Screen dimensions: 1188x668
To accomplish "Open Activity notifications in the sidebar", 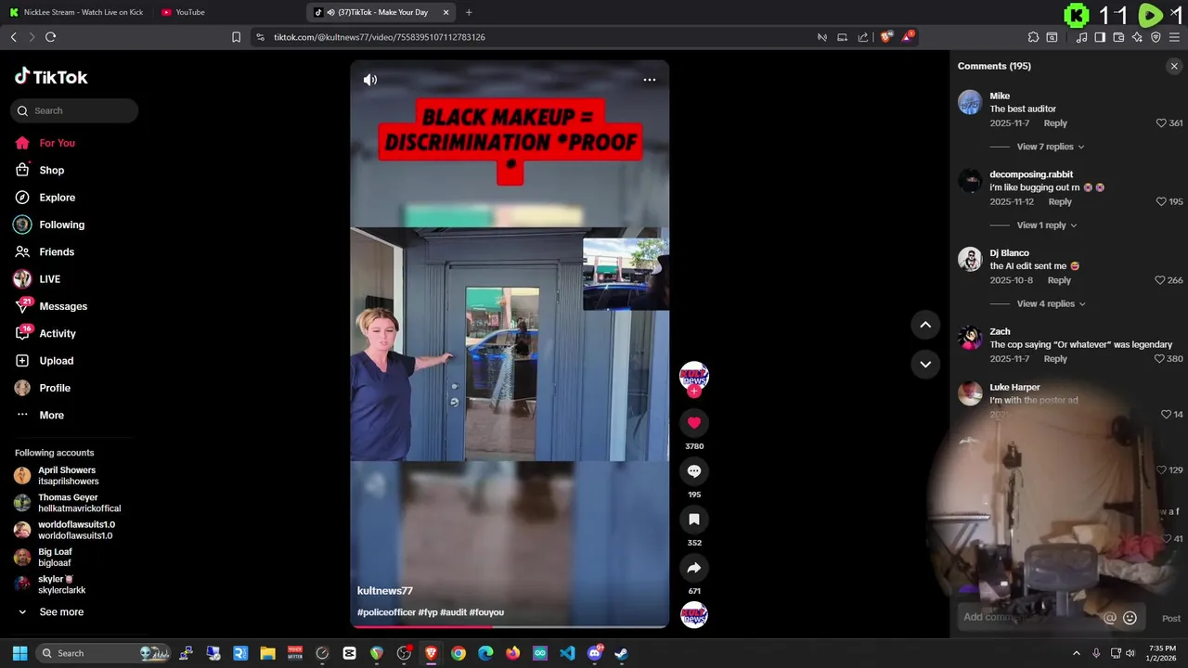I will 58,334.
